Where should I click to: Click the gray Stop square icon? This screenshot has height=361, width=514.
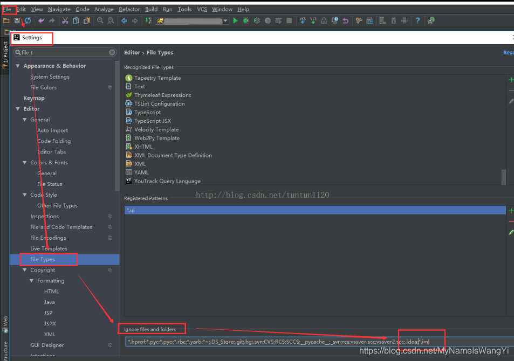pos(289,20)
